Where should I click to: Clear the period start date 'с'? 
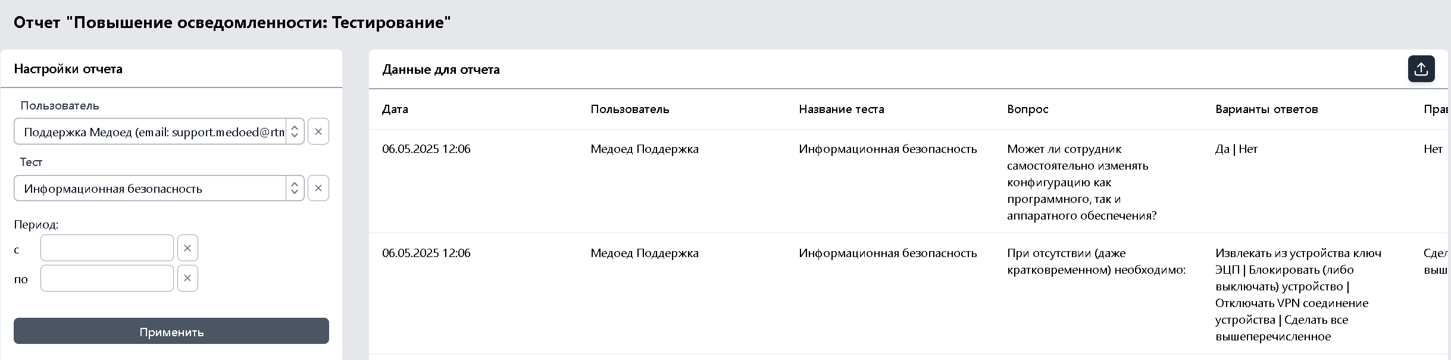click(187, 248)
